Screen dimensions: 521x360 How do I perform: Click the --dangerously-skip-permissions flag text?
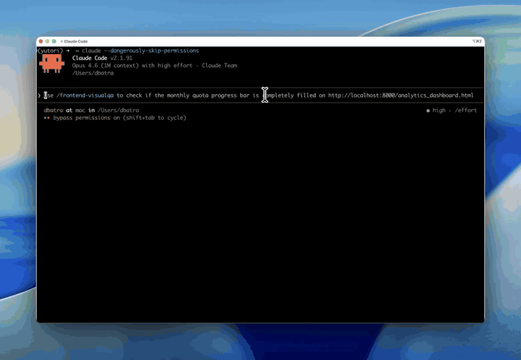(151, 51)
